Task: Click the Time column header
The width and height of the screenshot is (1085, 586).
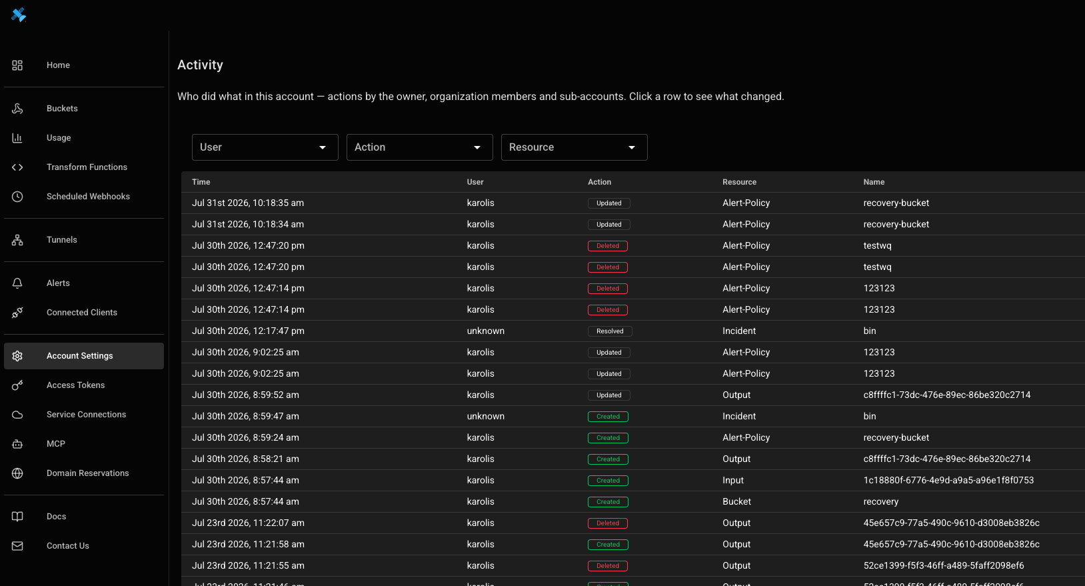Action: pos(201,182)
